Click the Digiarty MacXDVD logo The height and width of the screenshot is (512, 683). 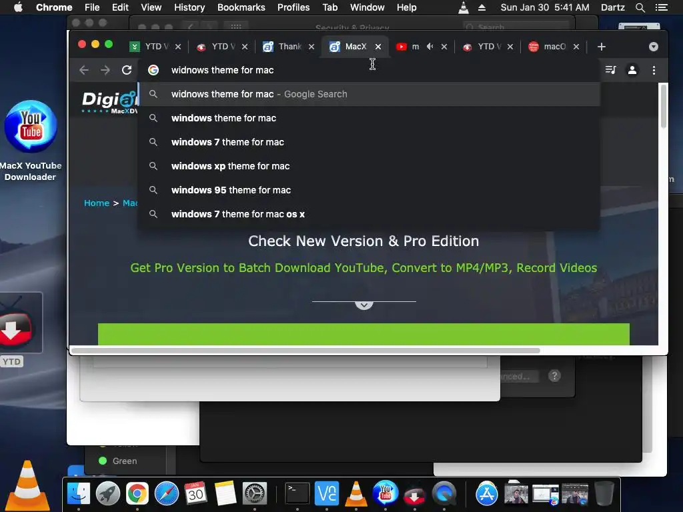[109, 102]
